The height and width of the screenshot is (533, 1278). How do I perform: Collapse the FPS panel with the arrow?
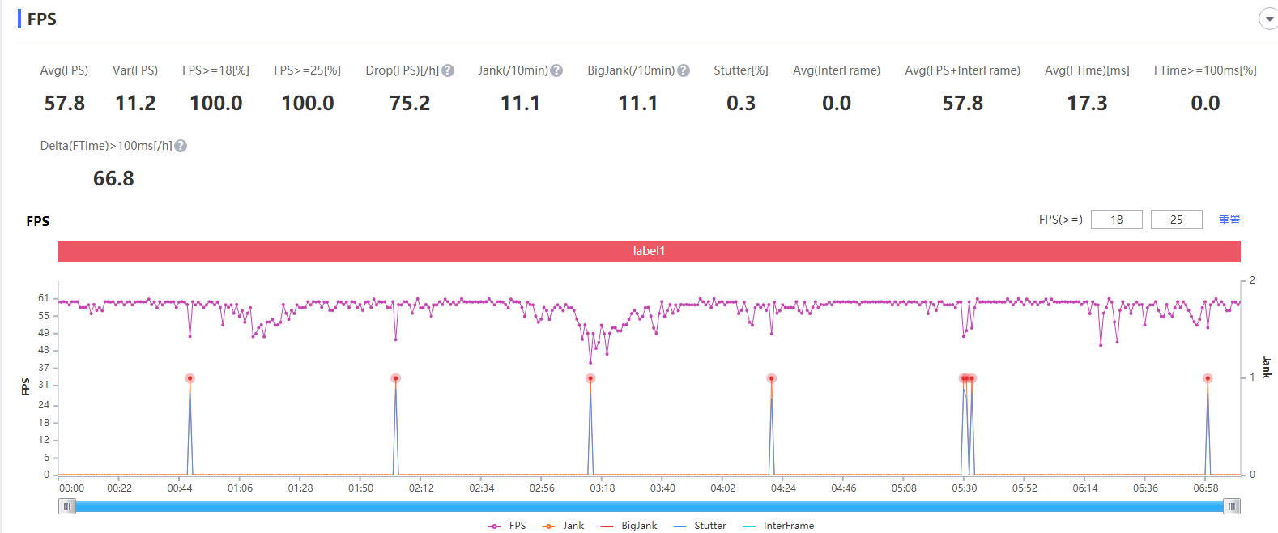pos(1268,19)
